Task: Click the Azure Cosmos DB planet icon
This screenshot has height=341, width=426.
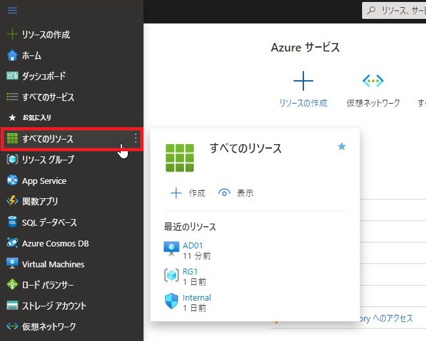Action: [x=12, y=243]
